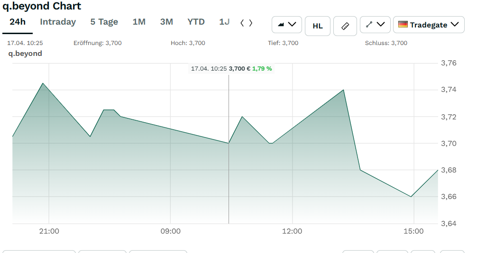Image resolution: width=486 pixels, height=253 pixels.
Task: Select the YTD time range
Action: point(196,22)
